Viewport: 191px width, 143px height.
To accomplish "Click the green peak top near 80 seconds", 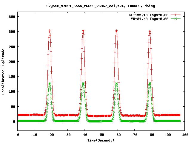I will (x=150, y=83).
